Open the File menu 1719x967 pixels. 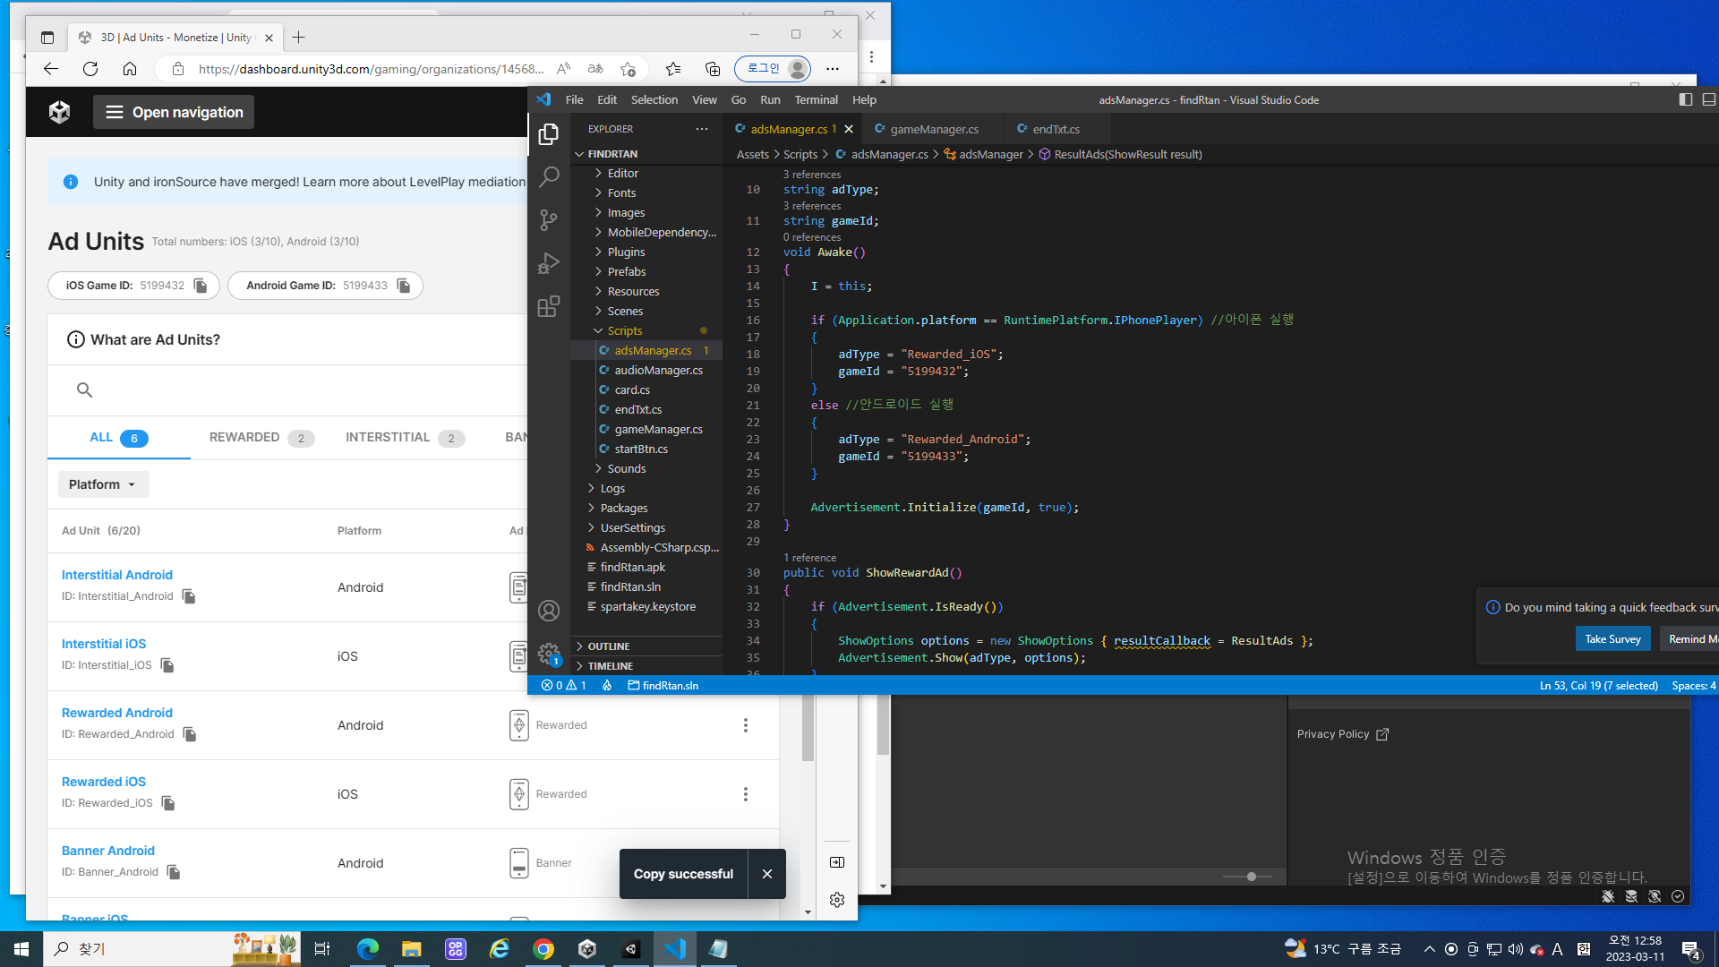(x=575, y=100)
